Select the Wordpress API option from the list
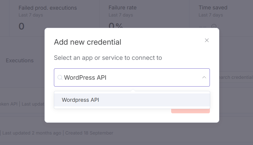Screen dimensions: 253x145 pyautogui.click(x=80, y=100)
